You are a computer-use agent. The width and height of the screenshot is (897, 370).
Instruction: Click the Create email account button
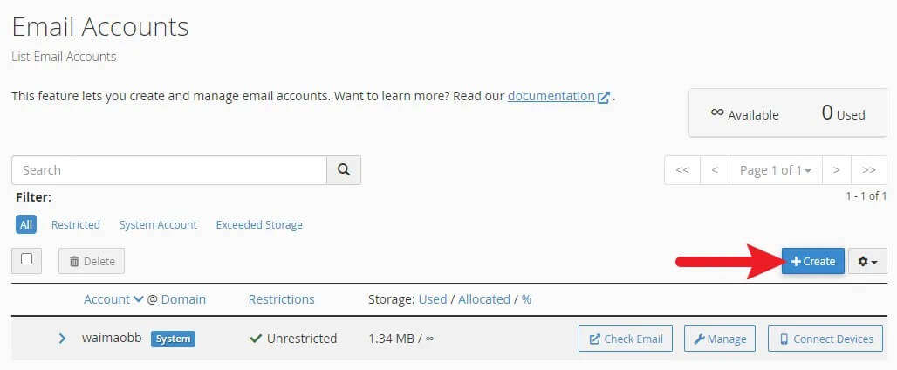click(x=812, y=261)
